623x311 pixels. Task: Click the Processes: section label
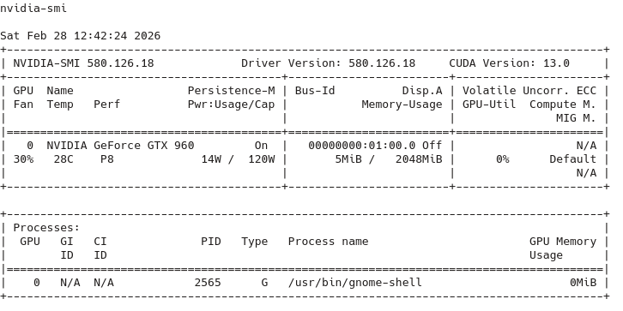coord(47,228)
